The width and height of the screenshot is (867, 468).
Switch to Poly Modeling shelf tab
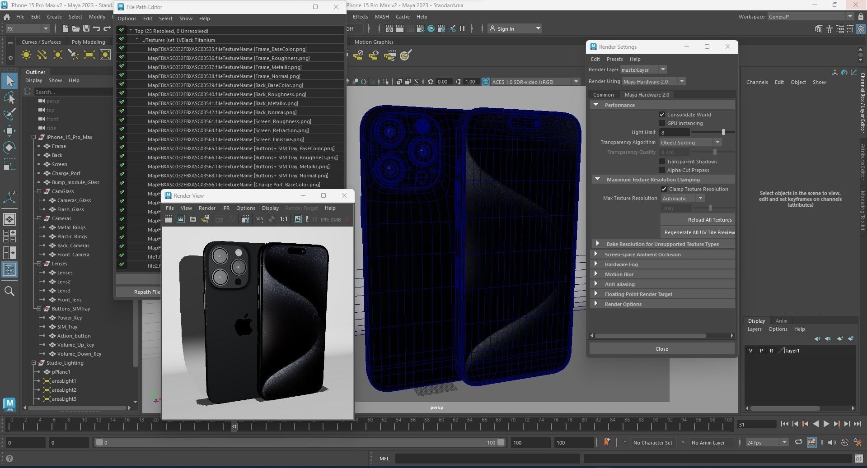(x=88, y=42)
